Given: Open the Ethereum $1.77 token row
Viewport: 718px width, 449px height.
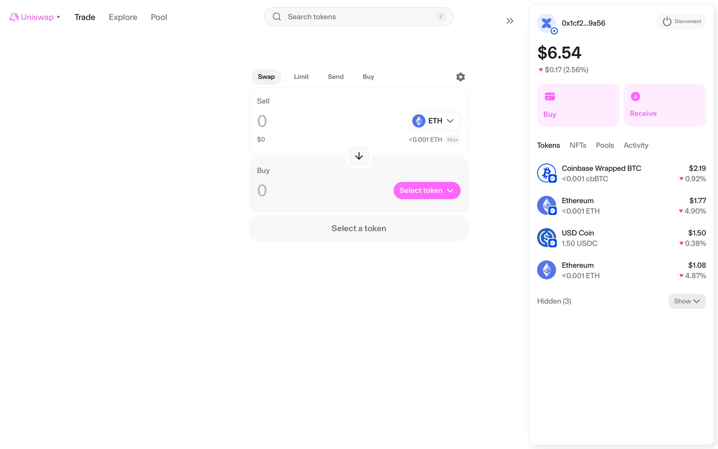Looking at the screenshot, I should click(x=622, y=205).
